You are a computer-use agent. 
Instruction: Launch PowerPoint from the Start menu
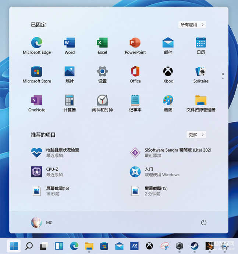tap(135, 46)
